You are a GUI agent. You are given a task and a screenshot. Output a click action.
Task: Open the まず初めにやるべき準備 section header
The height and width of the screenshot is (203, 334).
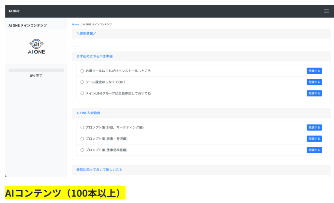pyautogui.click(x=94, y=56)
